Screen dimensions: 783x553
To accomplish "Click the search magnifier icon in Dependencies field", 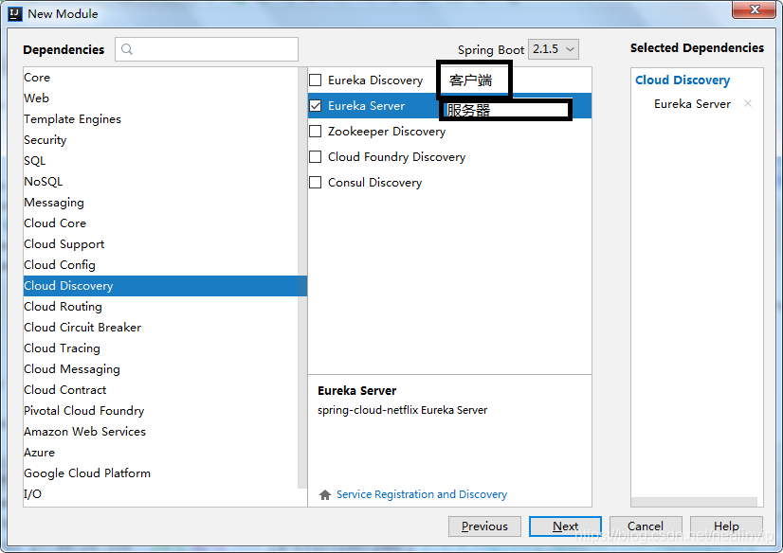I will 127,49.
